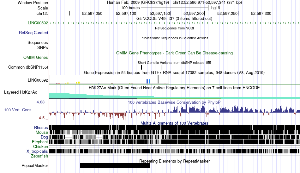300x173 pixels.
Task: Open the green LINC00592 GENCODE gene label
Action: click(38, 23)
